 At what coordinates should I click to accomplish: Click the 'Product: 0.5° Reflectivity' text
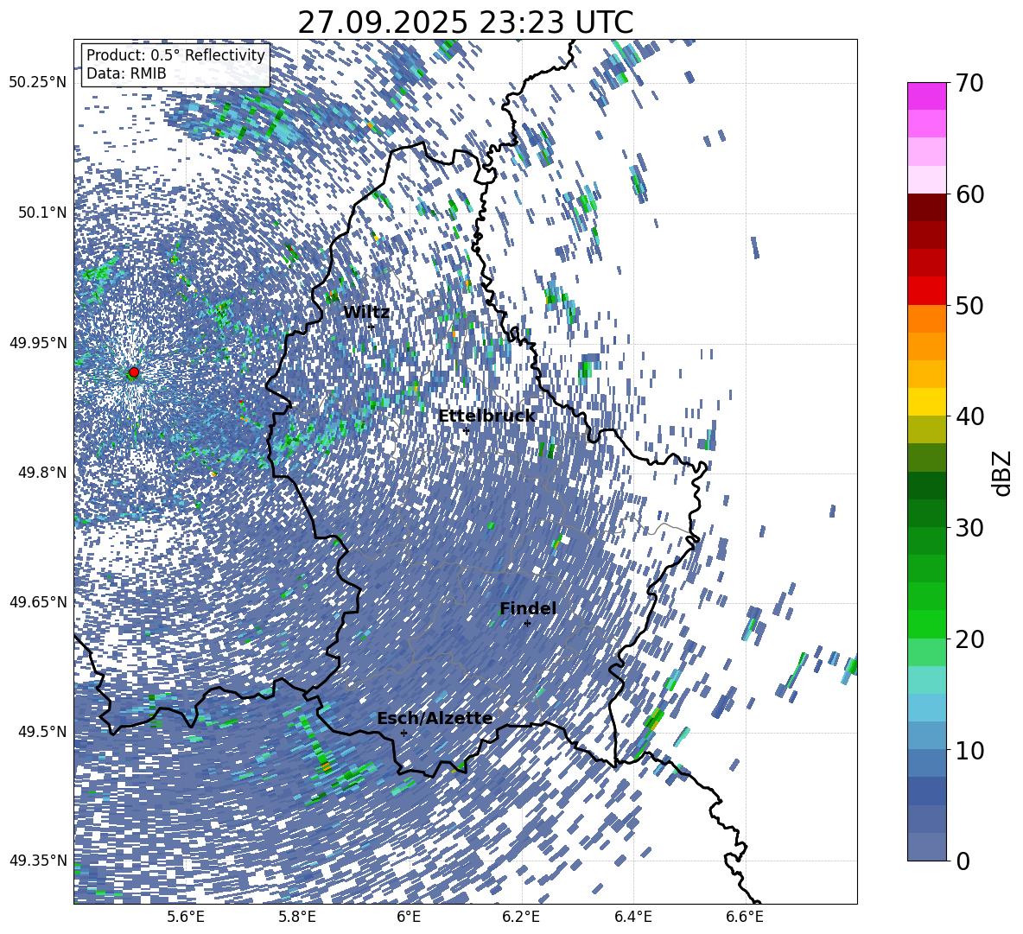click(175, 54)
